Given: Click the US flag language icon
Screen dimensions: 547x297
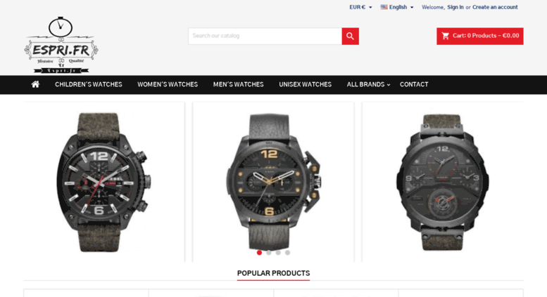Looking at the screenshot, I should [384, 7].
